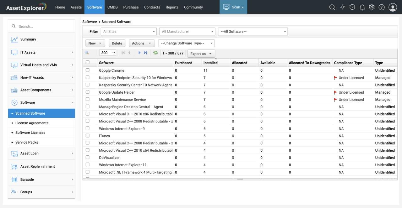Go to first page arrow
The width and height of the screenshot is (402, 208).
pyautogui.click(x=123, y=53)
